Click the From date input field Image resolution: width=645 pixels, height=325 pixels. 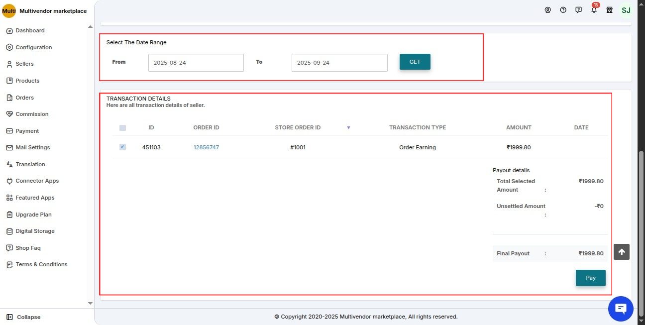[196, 63]
